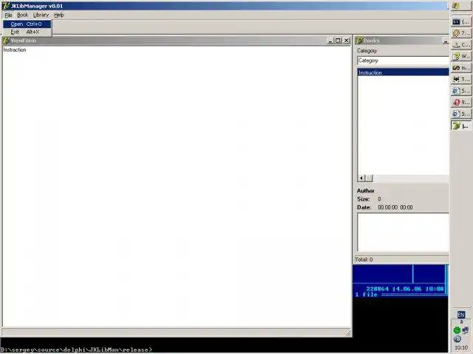The width and height of the screenshot is (473, 354).
Task: Open the Book menu
Action: click(x=22, y=15)
